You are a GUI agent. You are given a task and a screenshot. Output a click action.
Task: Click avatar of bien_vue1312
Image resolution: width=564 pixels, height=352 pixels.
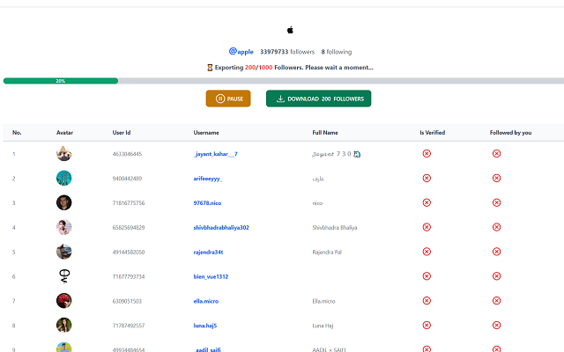(64, 276)
